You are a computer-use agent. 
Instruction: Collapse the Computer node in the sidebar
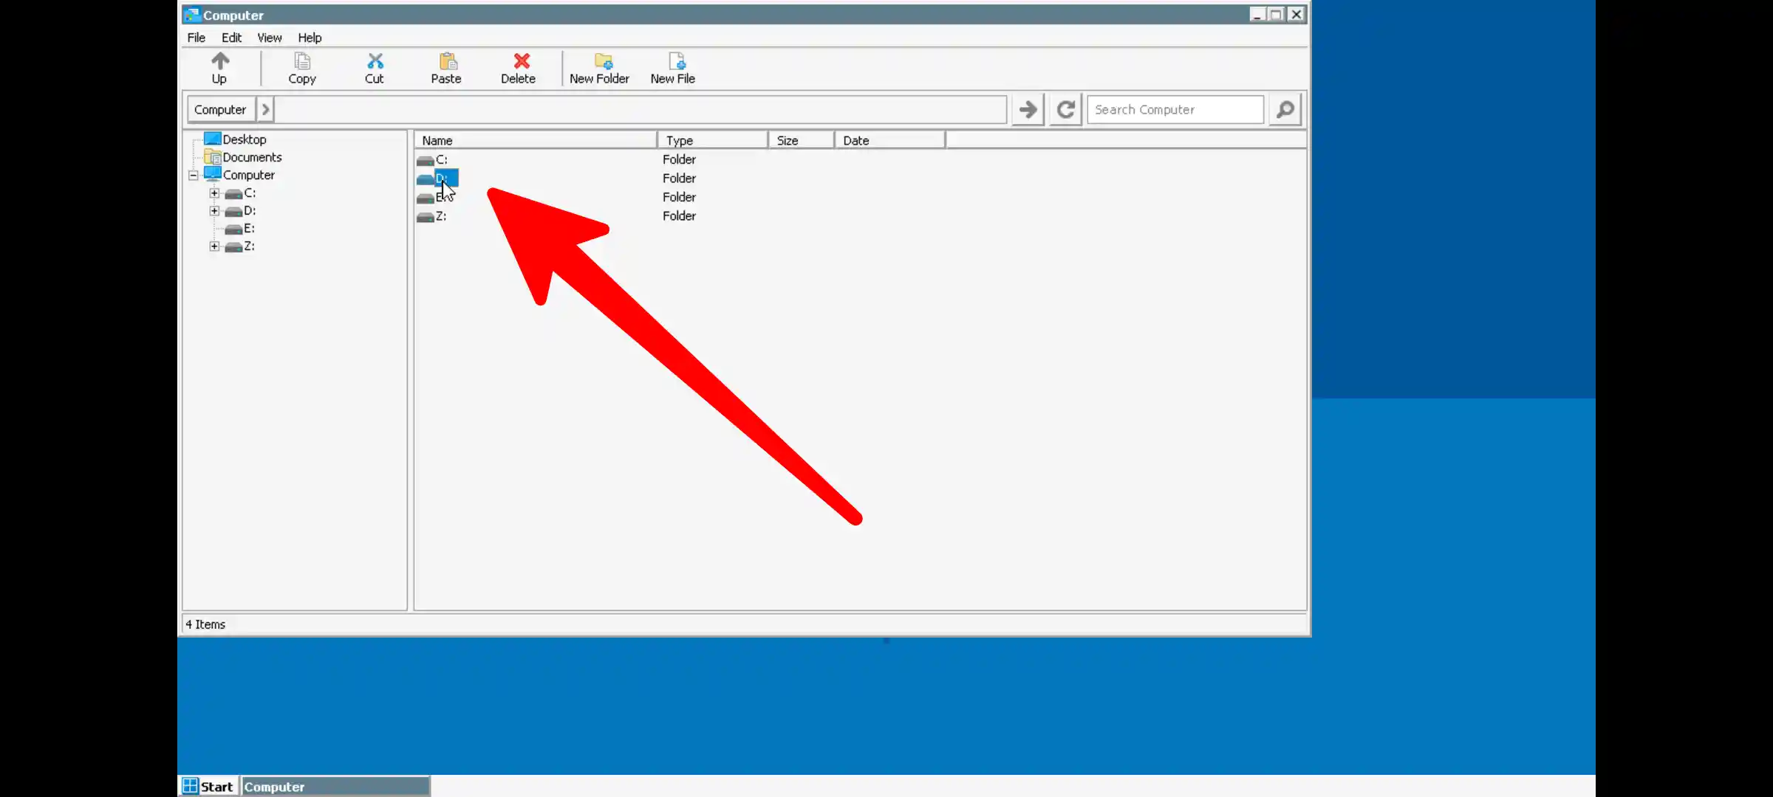[193, 175]
